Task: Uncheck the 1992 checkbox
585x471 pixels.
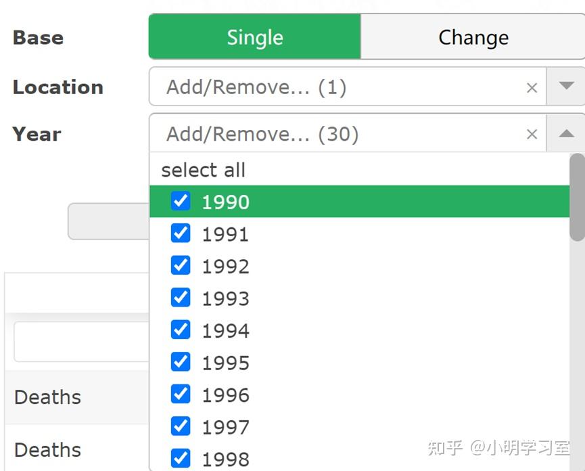Action: 181,265
